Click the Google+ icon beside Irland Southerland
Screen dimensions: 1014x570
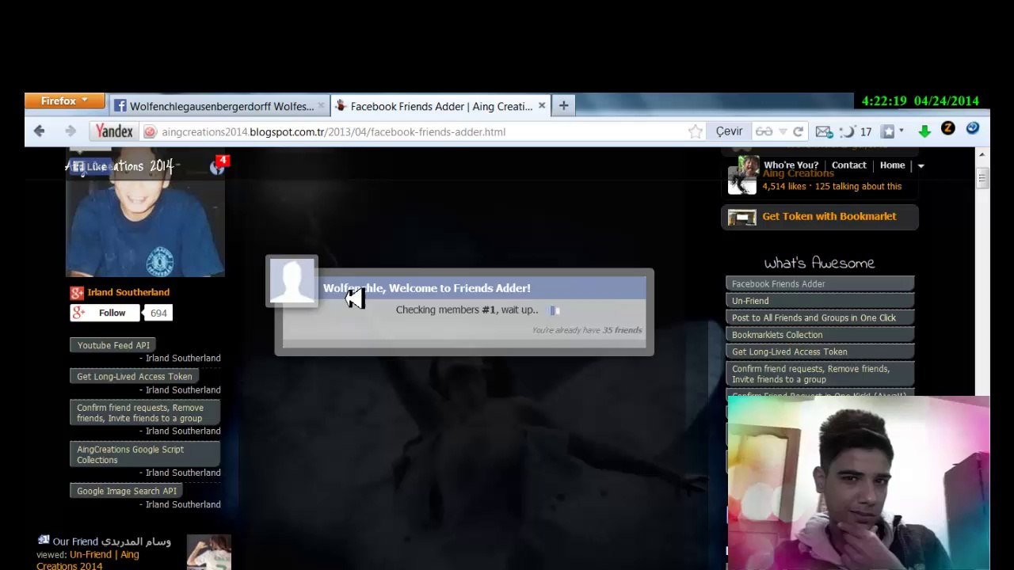pyautogui.click(x=77, y=292)
